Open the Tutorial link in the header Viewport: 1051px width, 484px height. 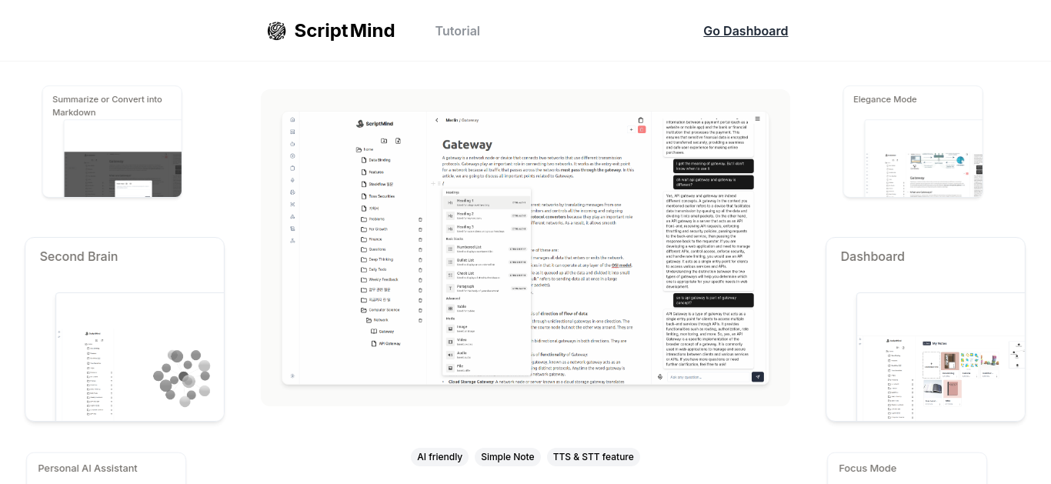(x=458, y=32)
